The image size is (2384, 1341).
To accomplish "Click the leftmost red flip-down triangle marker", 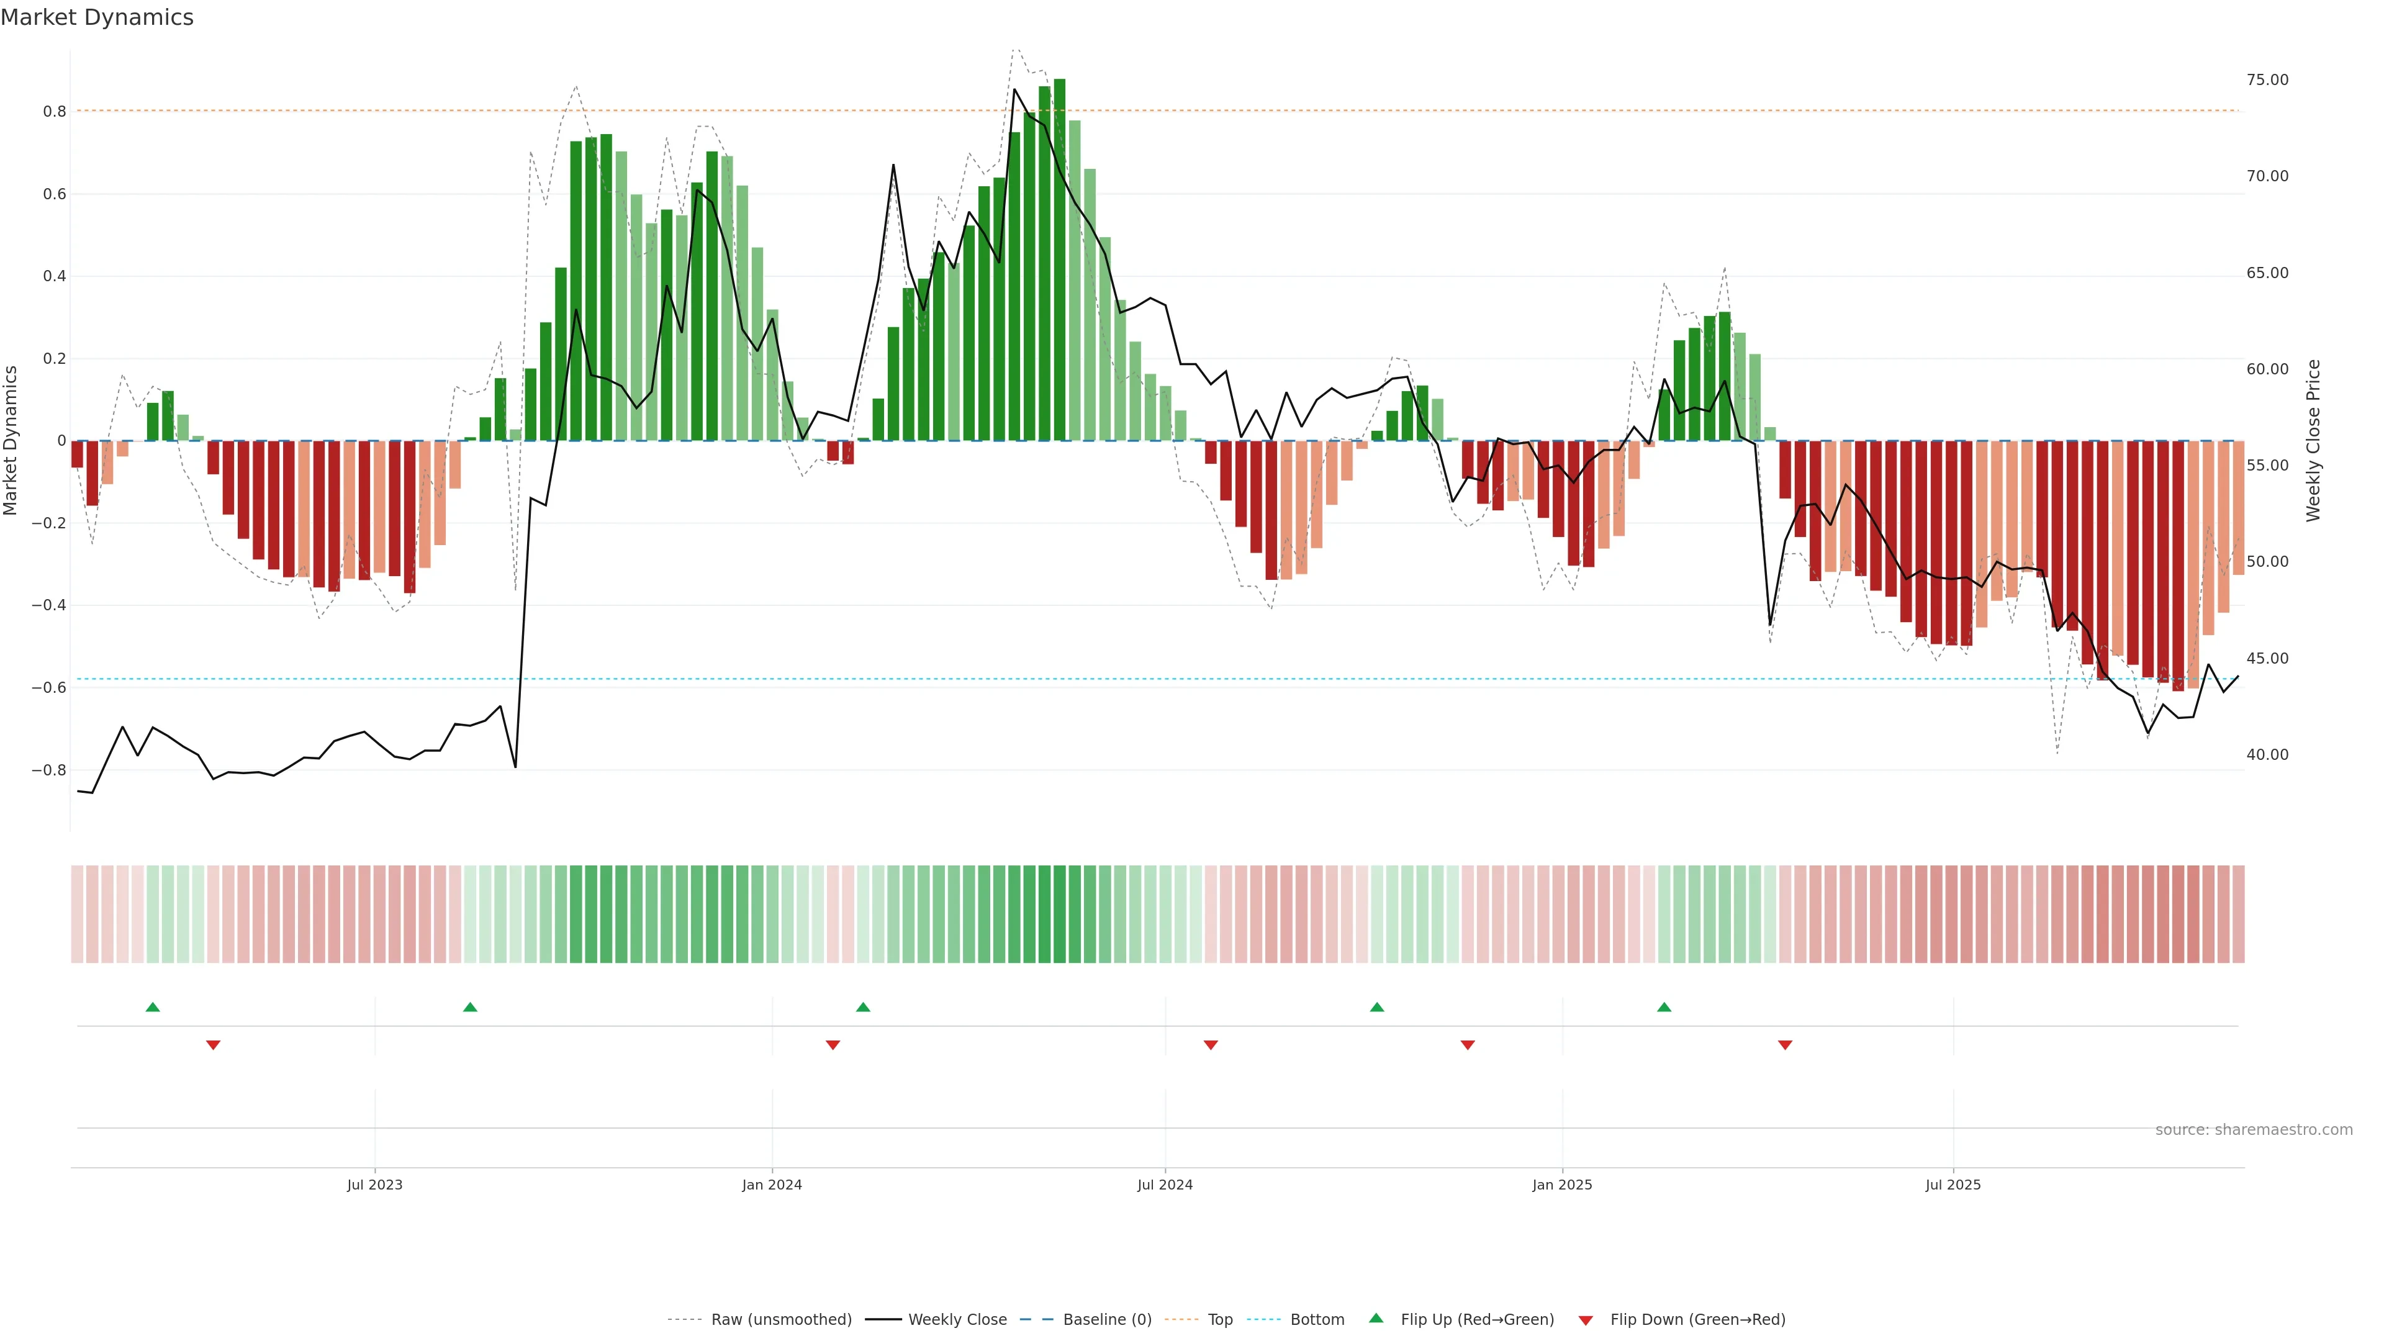I will click(213, 1045).
